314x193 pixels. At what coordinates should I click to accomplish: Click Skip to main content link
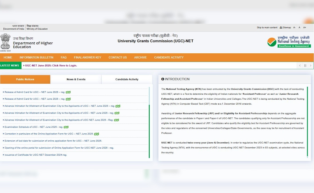click(x=267, y=27)
